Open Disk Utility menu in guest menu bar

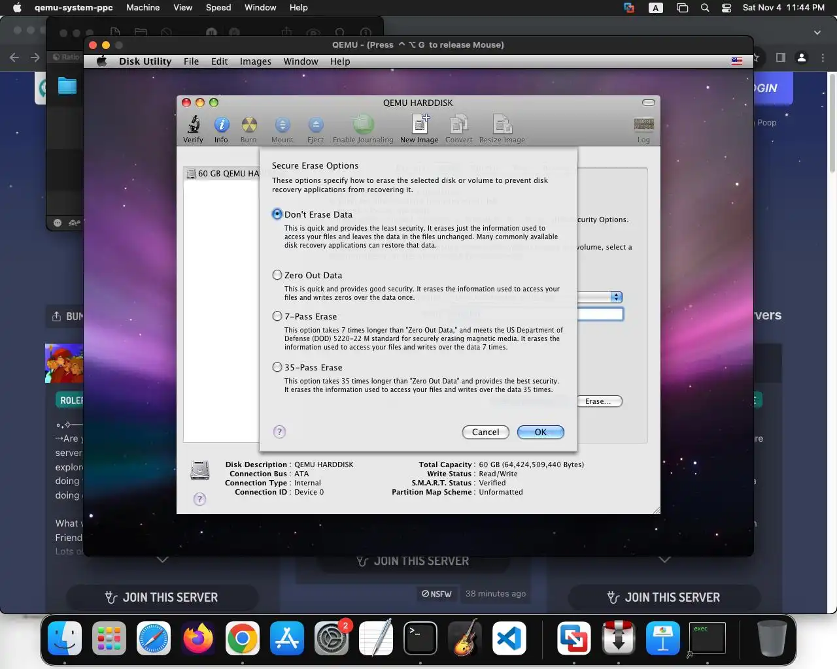[x=145, y=61]
